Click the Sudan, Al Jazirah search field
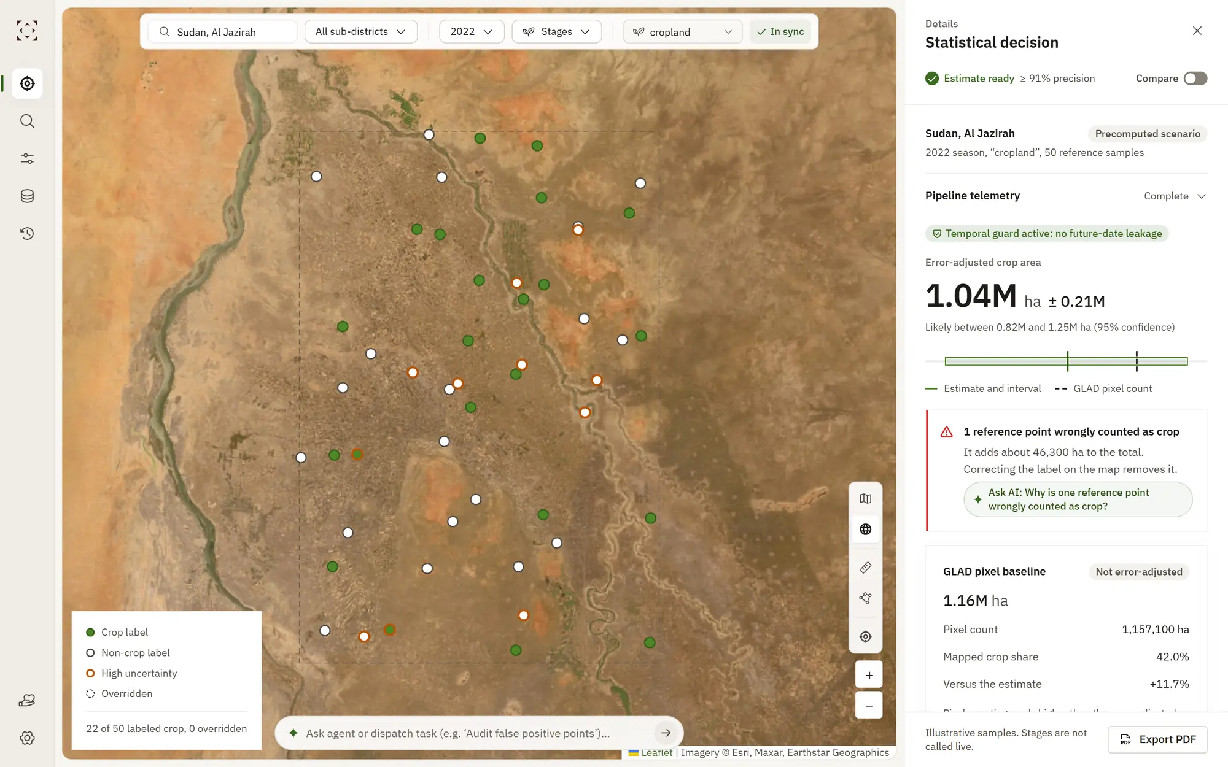The width and height of the screenshot is (1228, 767). point(222,31)
